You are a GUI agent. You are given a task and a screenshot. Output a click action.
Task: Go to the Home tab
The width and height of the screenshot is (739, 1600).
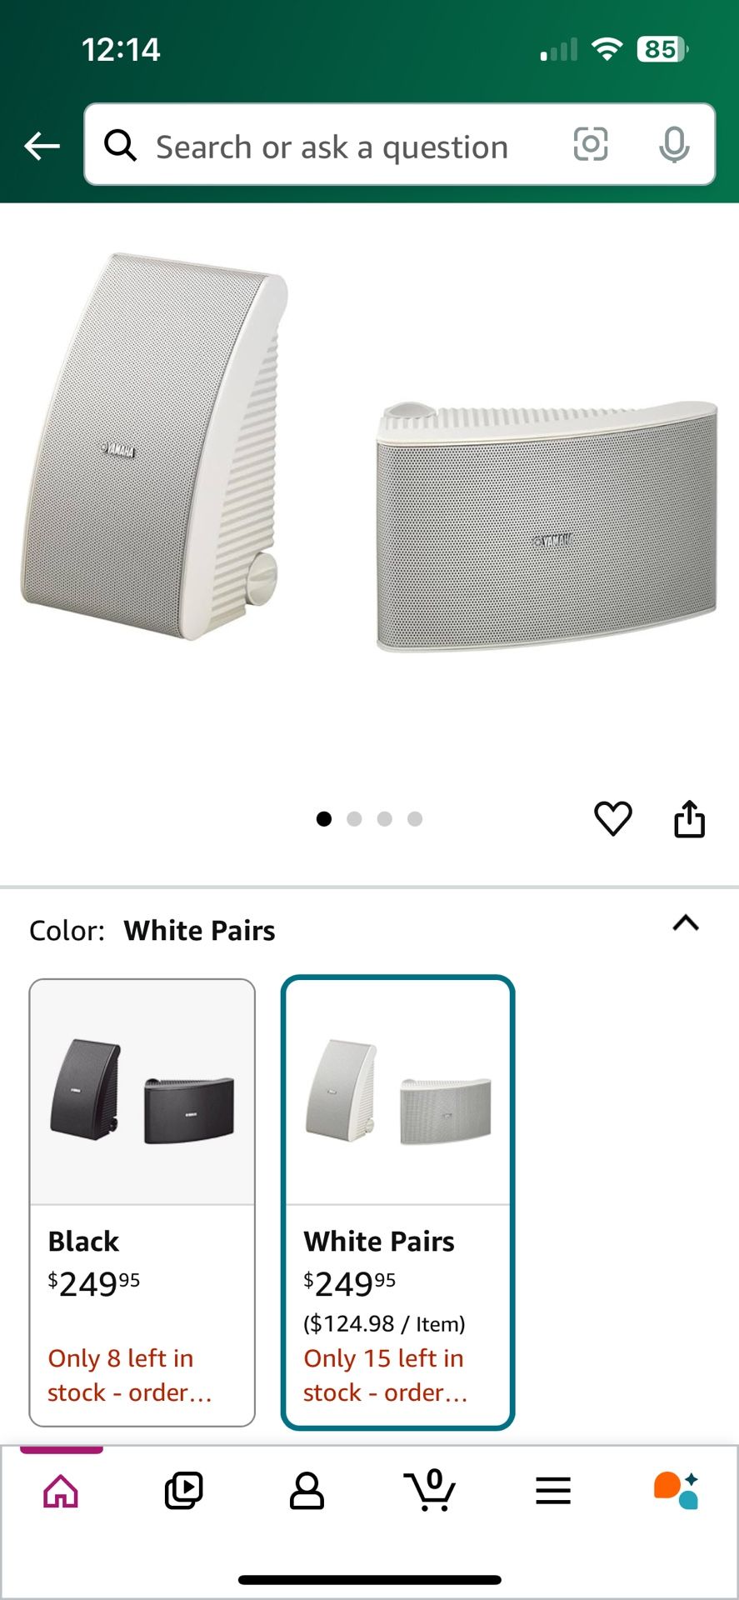[x=61, y=1490]
